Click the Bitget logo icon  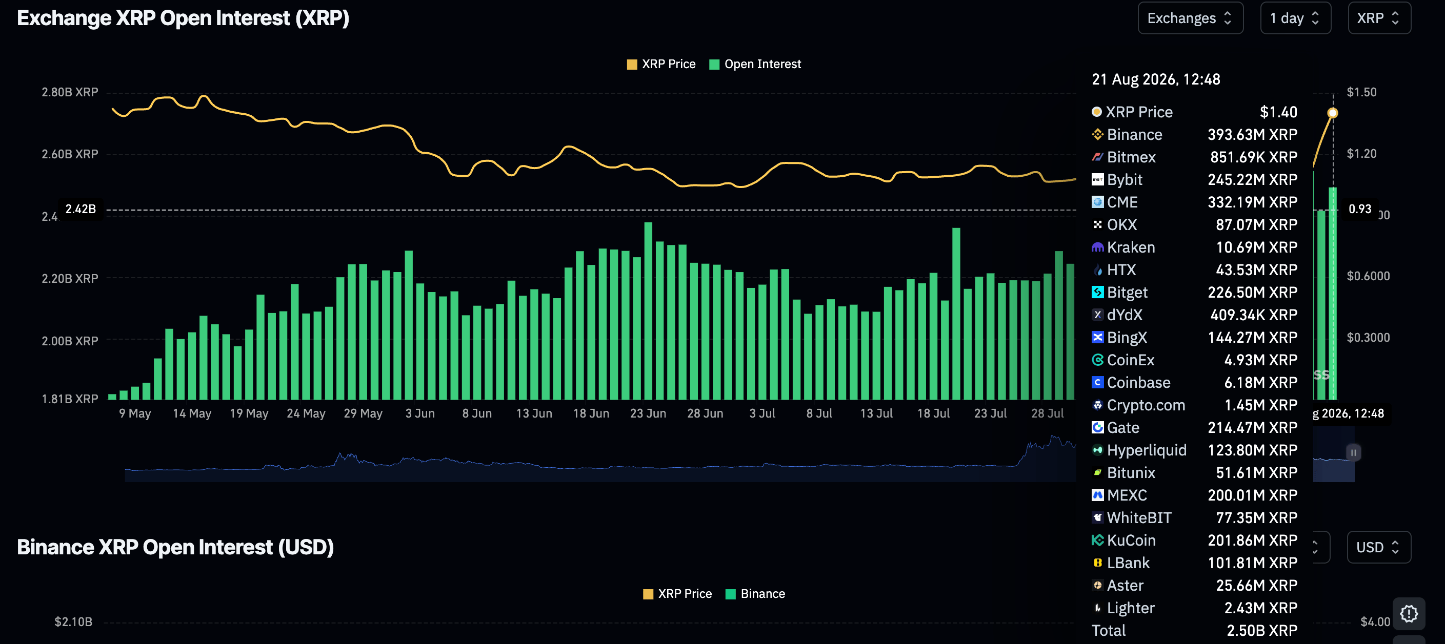[1097, 292]
